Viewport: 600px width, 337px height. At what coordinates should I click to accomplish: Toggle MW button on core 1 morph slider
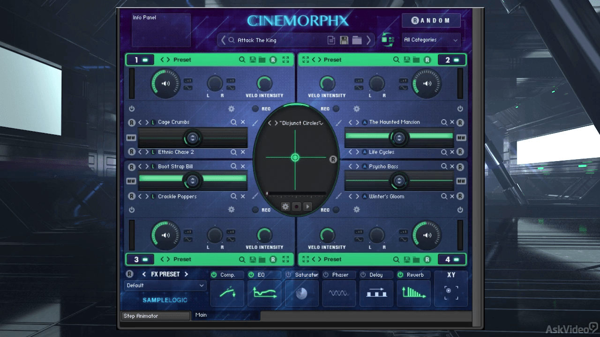coord(131,138)
